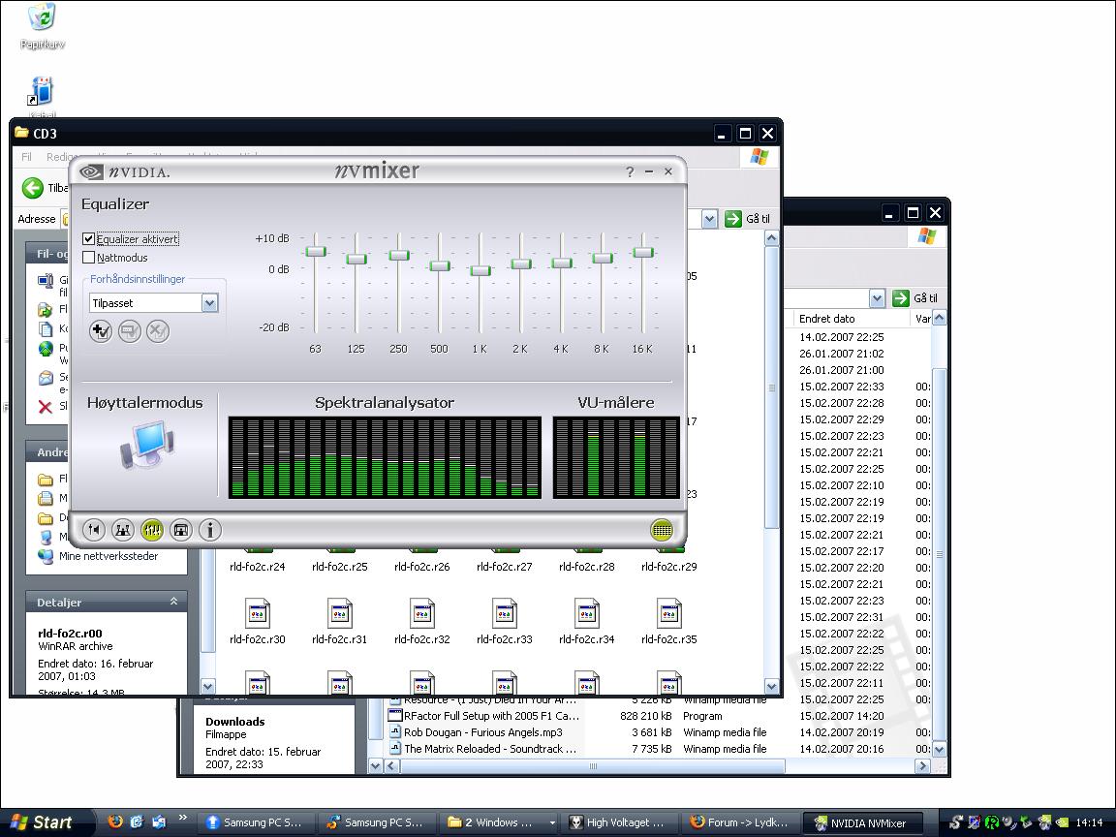Open the Tilpasset presets dropdown
Screen dimensions: 1116x837
coord(209,303)
